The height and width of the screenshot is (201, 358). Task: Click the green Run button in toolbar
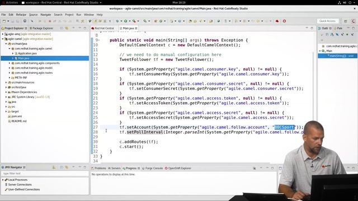(125, 21)
